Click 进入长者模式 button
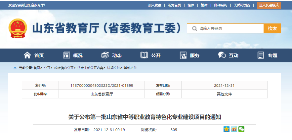The width and height of the screenshot is (292, 140). pyautogui.click(x=269, y=5)
